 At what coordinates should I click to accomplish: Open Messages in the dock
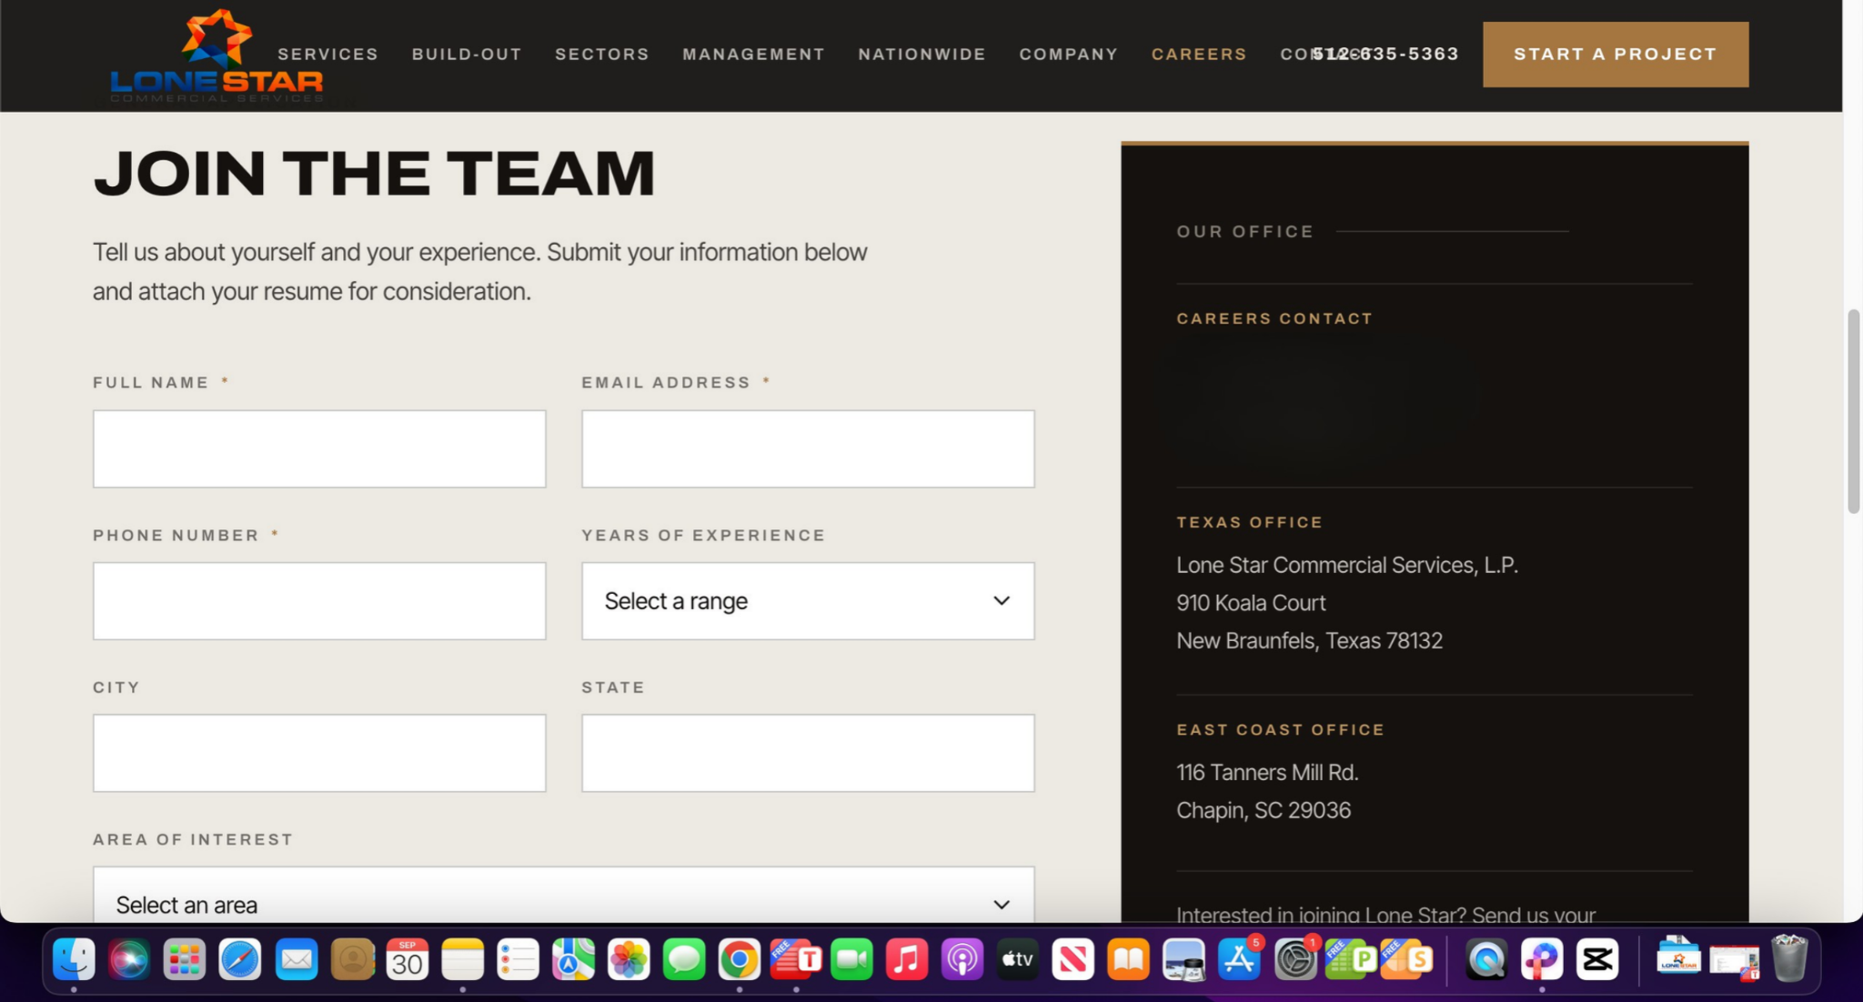click(x=684, y=958)
